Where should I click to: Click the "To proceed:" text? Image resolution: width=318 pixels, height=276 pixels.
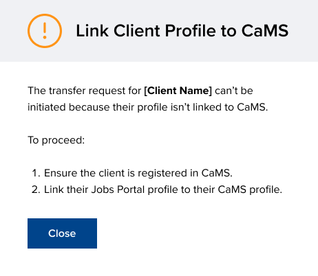(56, 140)
